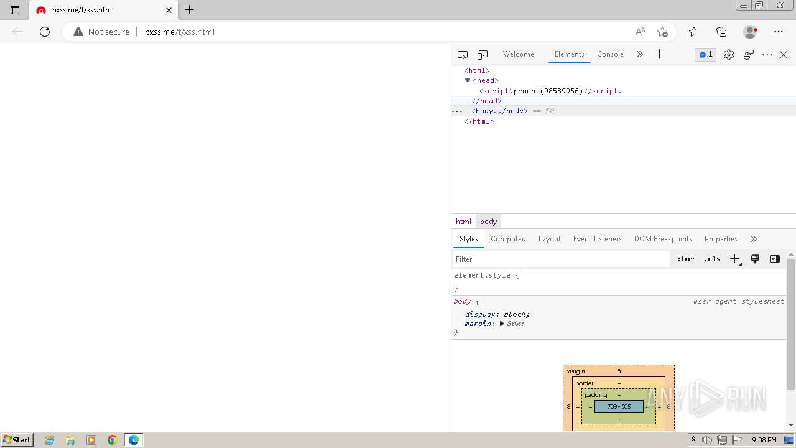Select the html opening tag line
The image size is (796, 448).
click(x=477, y=70)
